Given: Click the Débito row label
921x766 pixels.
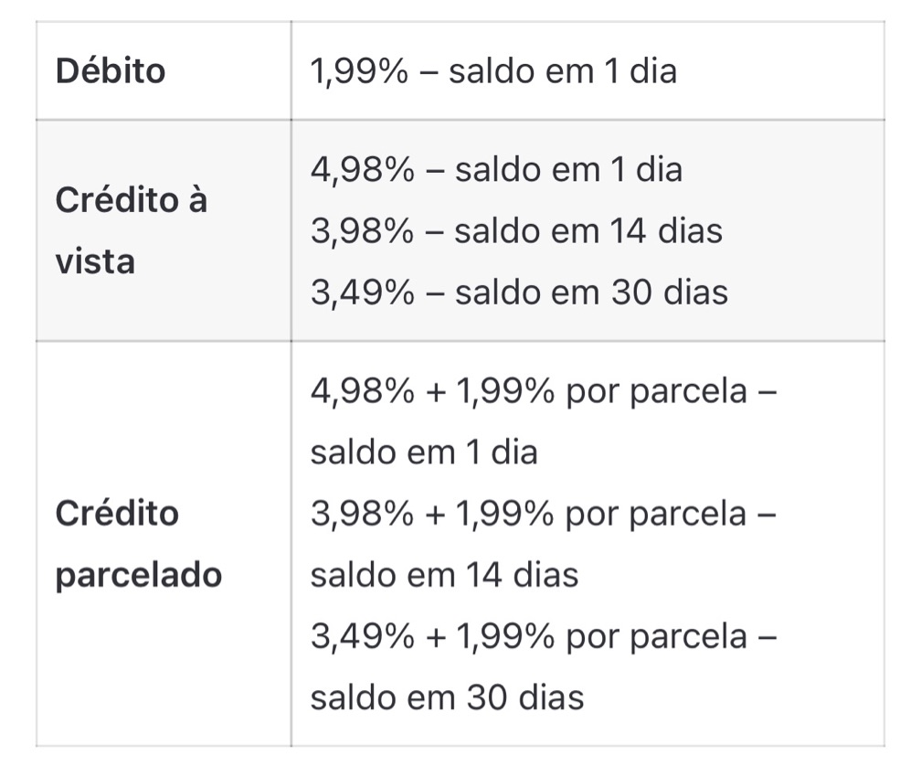Looking at the screenshot, I should (x=111, y=71).
